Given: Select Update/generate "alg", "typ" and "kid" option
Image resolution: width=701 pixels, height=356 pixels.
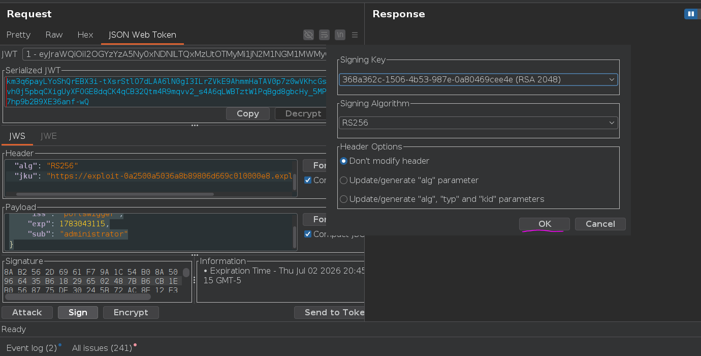Looking at the screenshot, I should pos(442,199).
